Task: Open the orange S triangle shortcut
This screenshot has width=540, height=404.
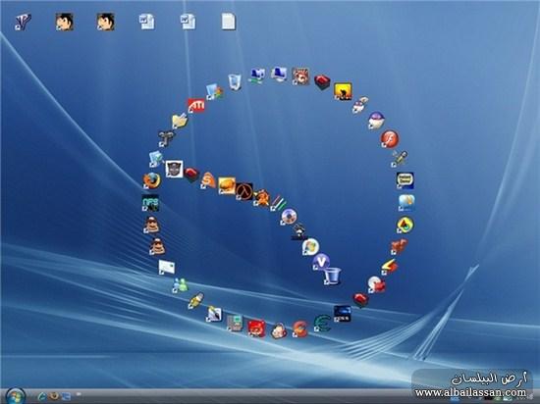Action: click(208, 180)
